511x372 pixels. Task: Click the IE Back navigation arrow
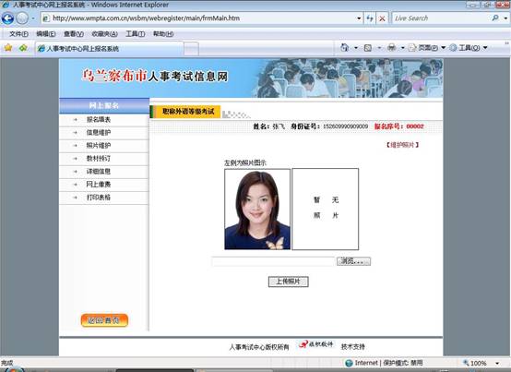coord(7,18)
